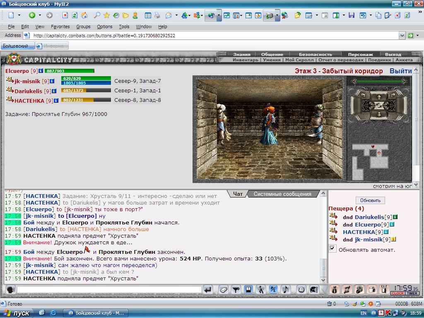The height and width of the screenshot is (318, 424).
Task: Clear chat with the eraser icon
Action: [223, 290]
